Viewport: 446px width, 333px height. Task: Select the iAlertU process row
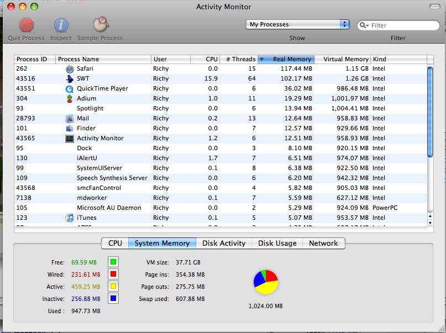(221, 158)
